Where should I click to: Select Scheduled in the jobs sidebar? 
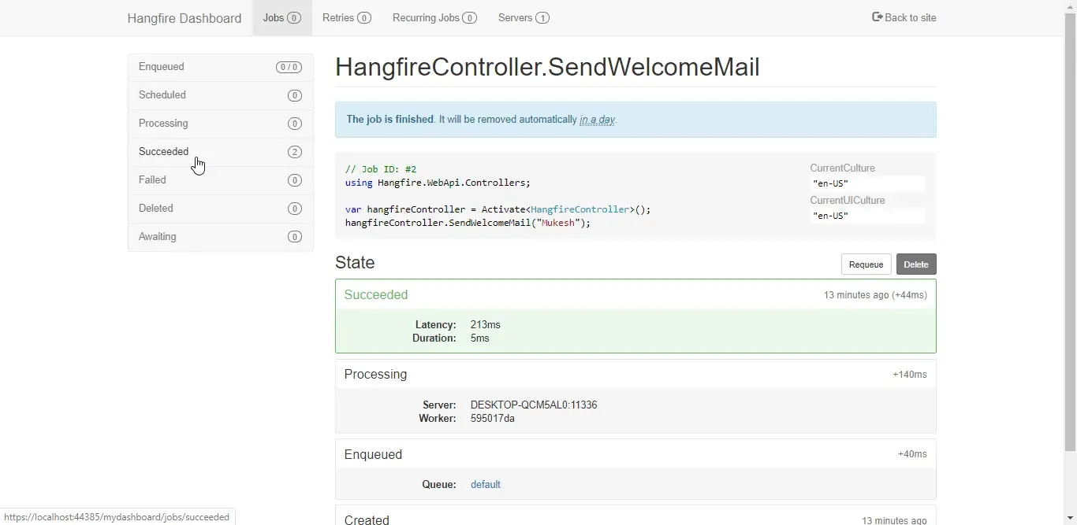pos(162,95)
